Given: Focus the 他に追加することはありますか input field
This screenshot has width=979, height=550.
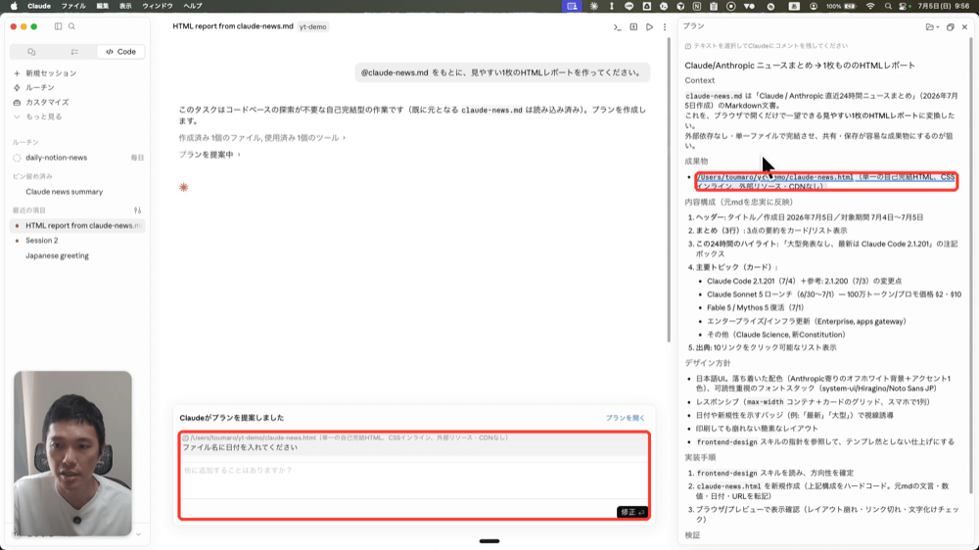Looking at the screenshot, I should 414,481.
